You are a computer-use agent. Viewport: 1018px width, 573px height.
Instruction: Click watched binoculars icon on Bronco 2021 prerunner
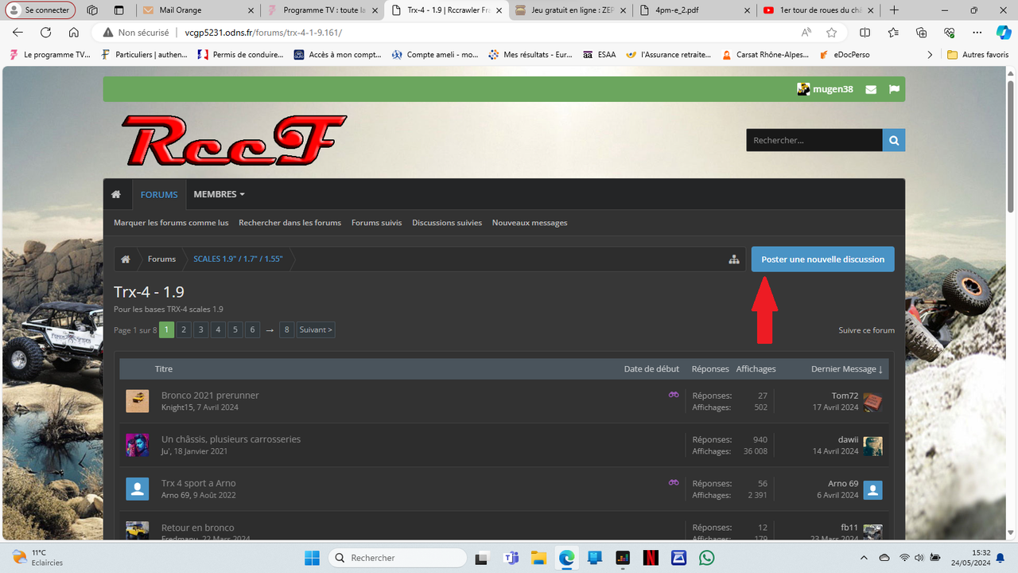pyautogui.click(x=674, y=395)
